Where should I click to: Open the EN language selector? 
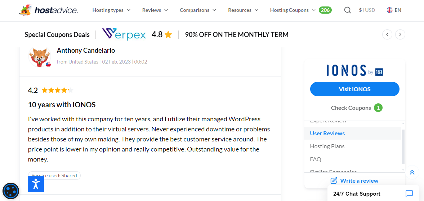394,10
